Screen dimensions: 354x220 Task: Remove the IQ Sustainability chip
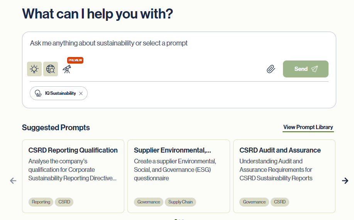81,93
